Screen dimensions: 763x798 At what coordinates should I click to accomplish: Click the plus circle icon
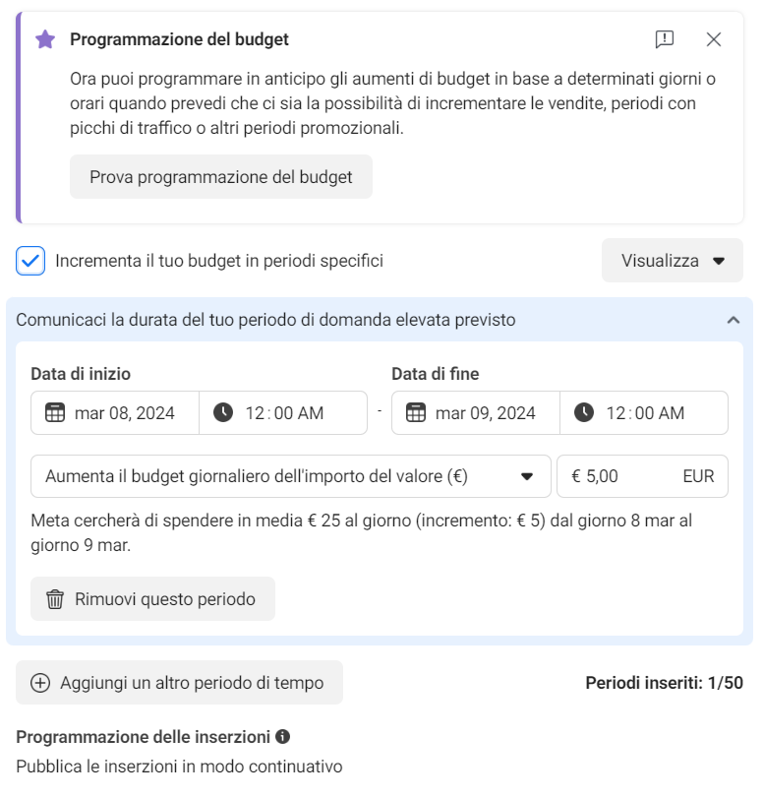coord(40,683)
